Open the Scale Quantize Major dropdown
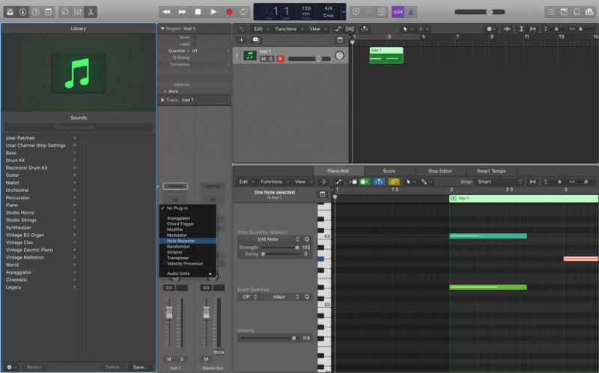 (280, 297)
